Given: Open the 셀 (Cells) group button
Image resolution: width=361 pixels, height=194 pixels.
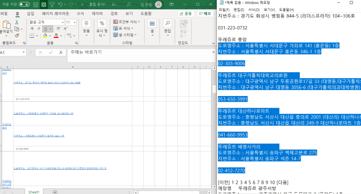Looking at the screenshot, I should [152, 28].
